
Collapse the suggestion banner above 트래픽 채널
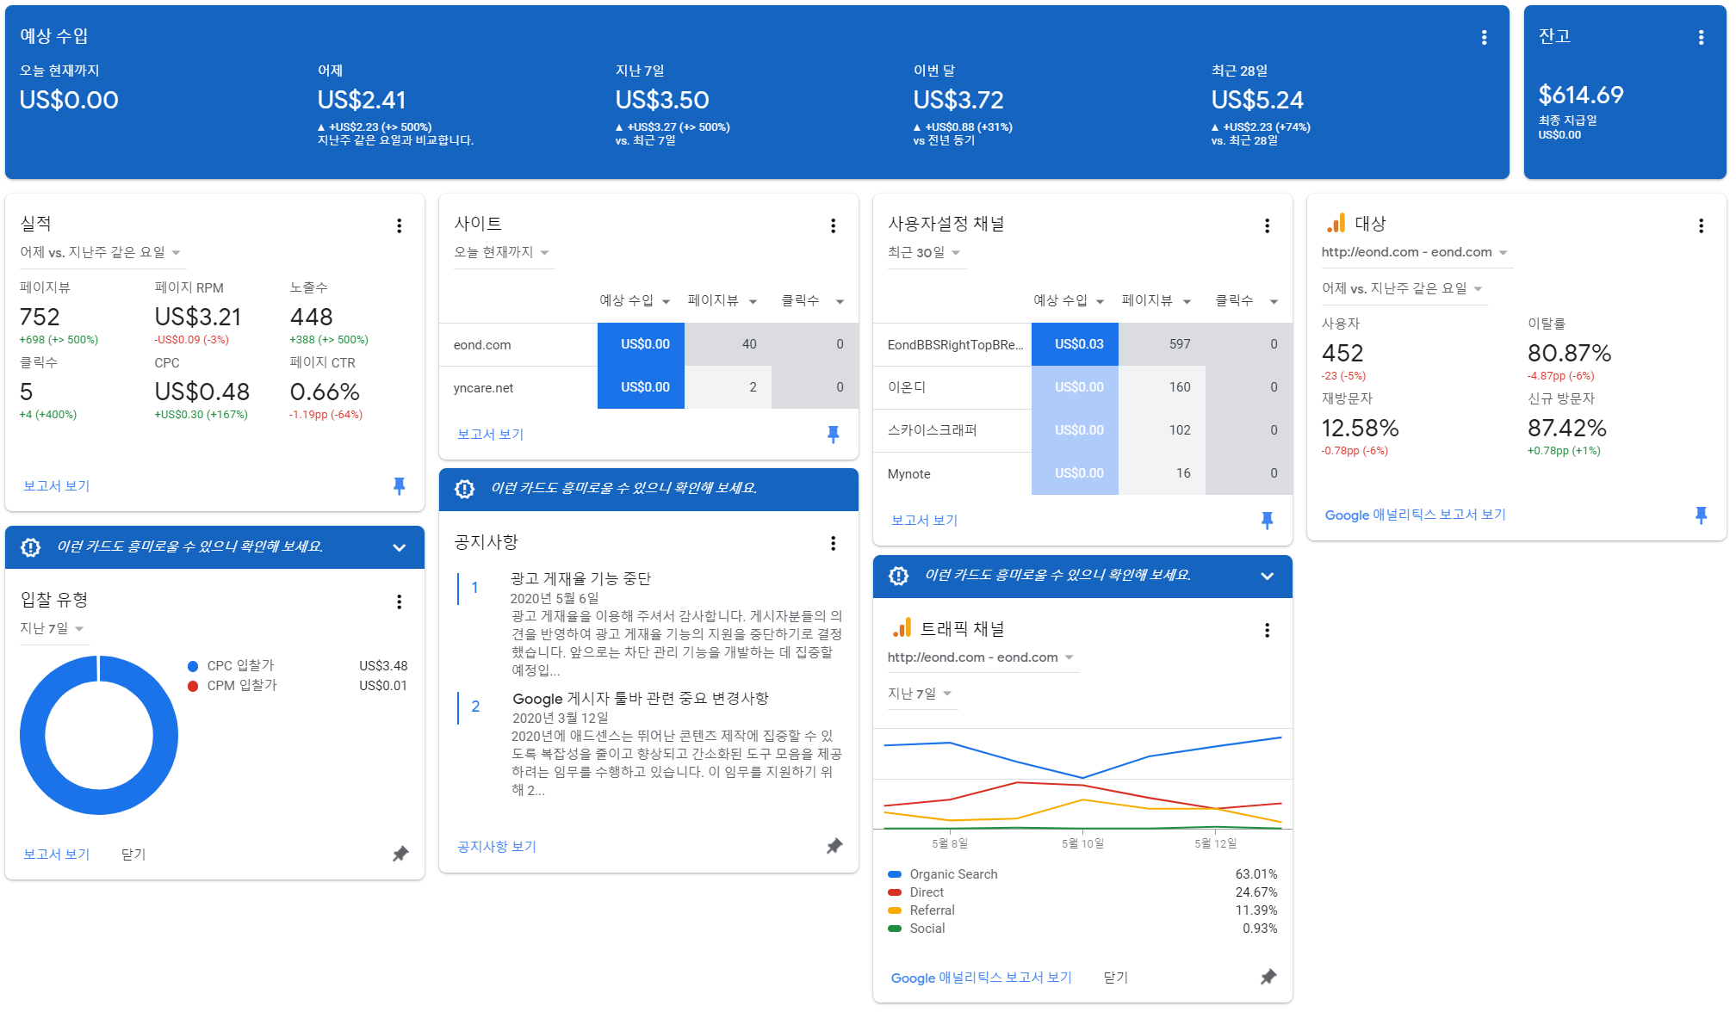(1267, 576)
